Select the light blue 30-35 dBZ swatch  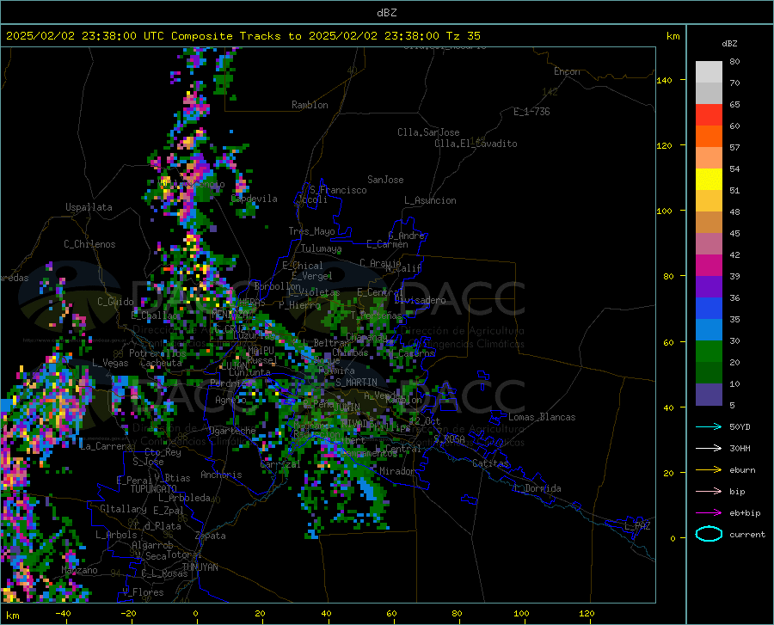click(x=709, y=330)
